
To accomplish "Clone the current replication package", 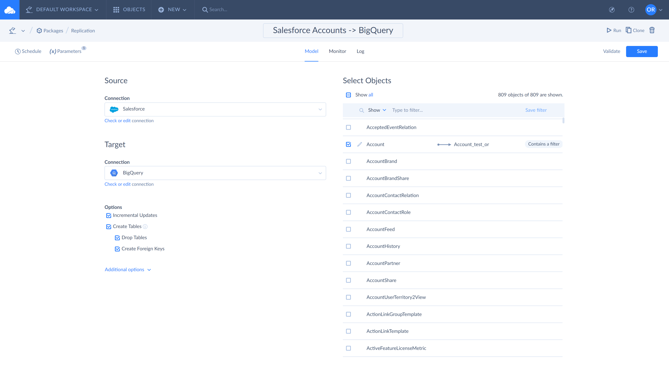I will (635, 30).
